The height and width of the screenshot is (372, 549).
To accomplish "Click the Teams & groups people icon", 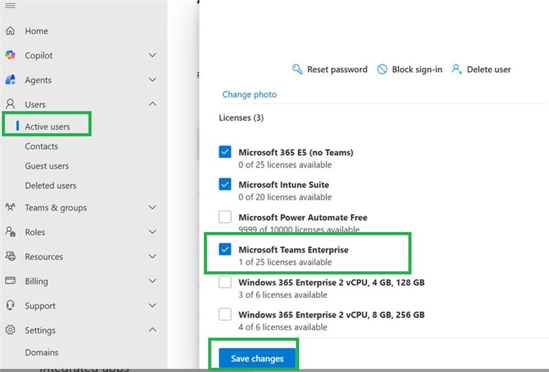I will 10,207.
